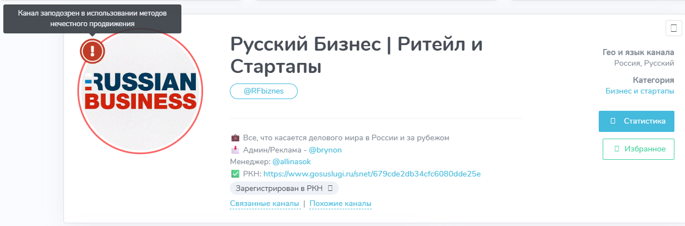Open the Russian Business channel avatar
Image resolution: width=685 pixels, height=226 pixels.
[x=140, y=91]
